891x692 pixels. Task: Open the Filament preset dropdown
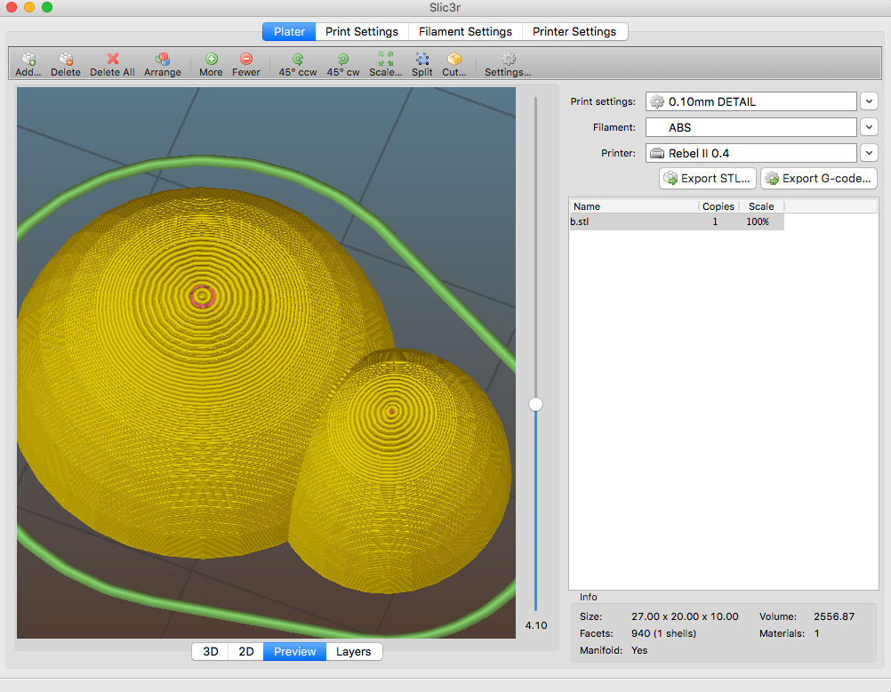869,127
